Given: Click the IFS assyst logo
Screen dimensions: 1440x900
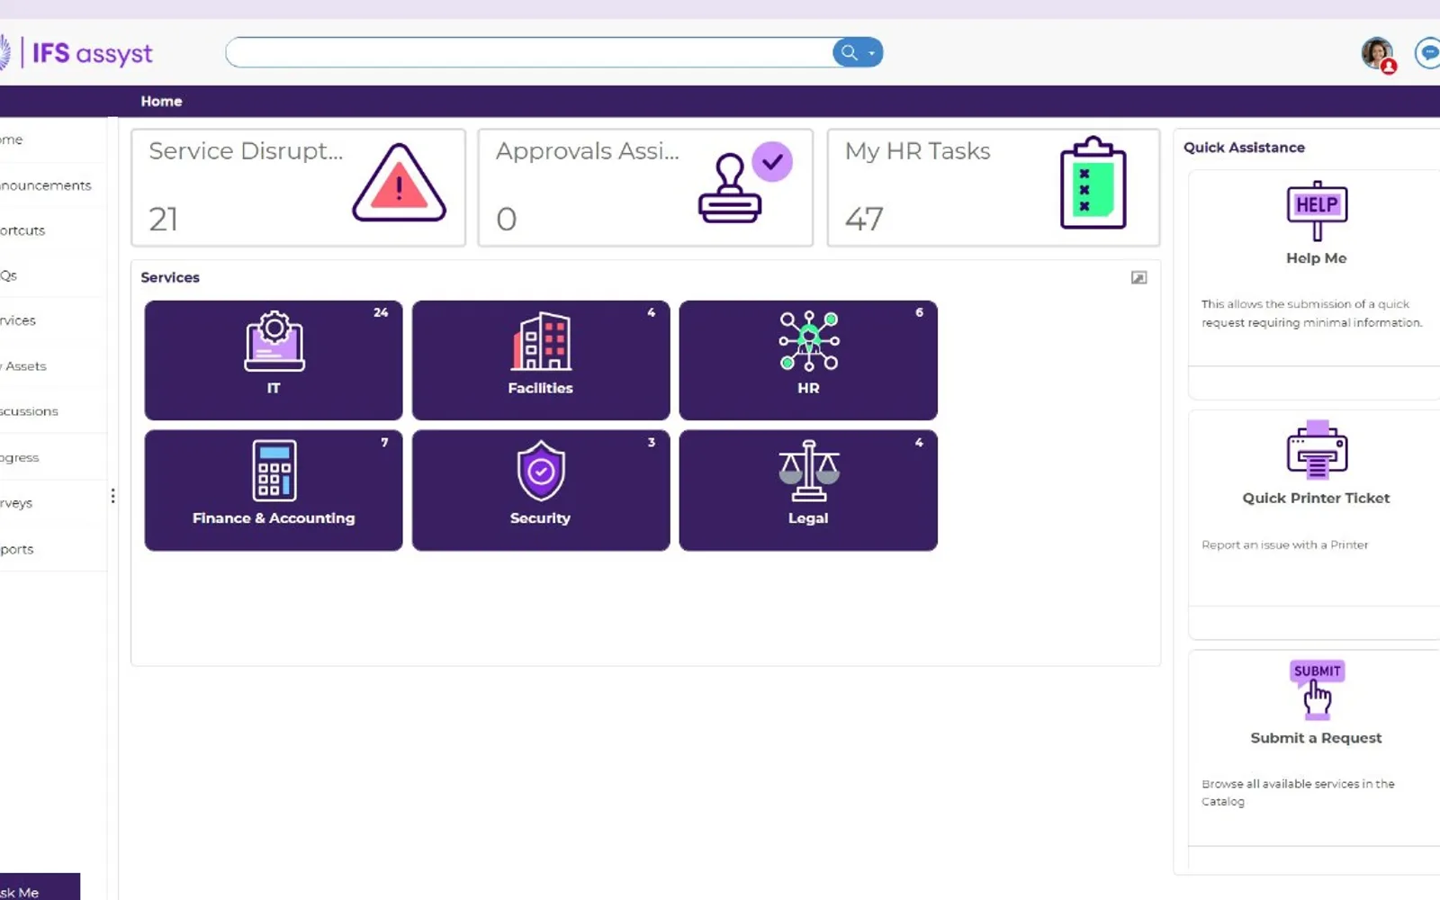Looking at the screenshot, I should pos(76,53).
